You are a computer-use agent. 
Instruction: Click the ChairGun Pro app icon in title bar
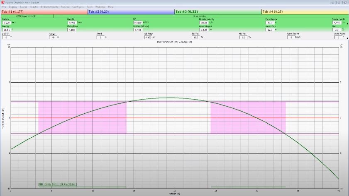tap(3, 2)
